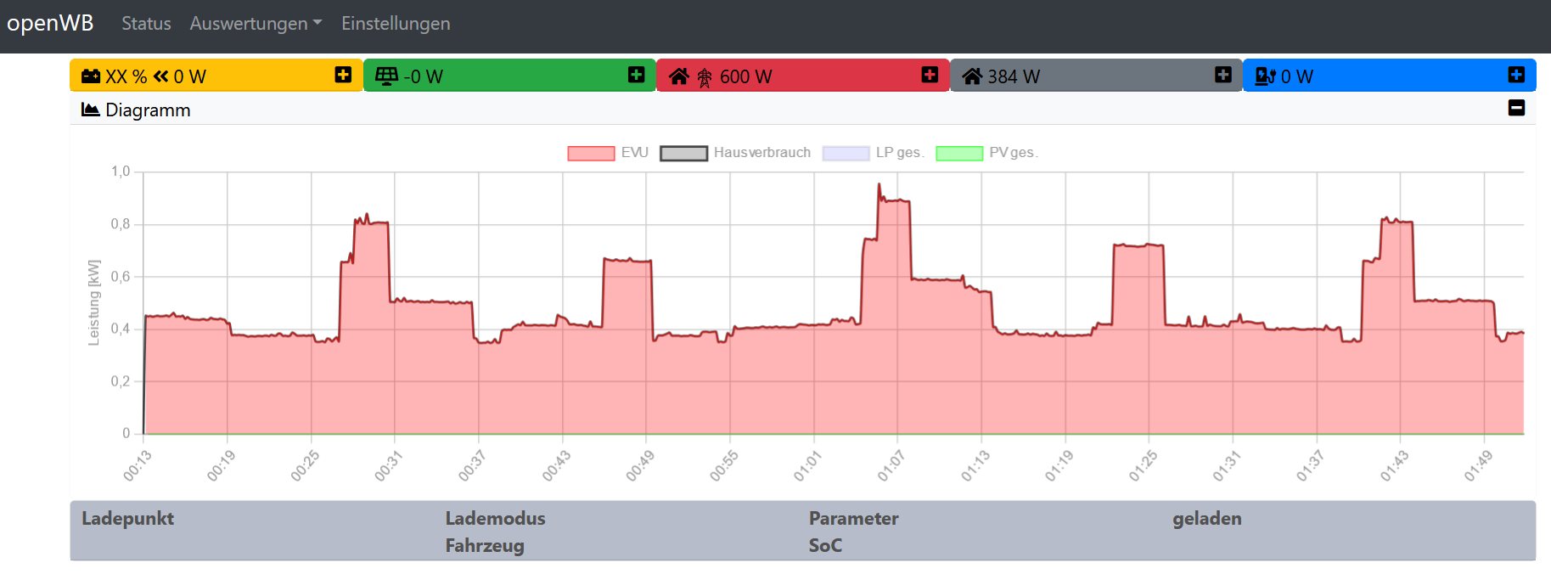Click the XX % battery state text
Image resolution: width=1551 pixels, height=574 pixels.
126,76
